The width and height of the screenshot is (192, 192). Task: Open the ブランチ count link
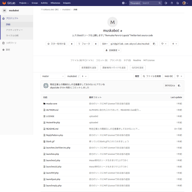point(116,60)
